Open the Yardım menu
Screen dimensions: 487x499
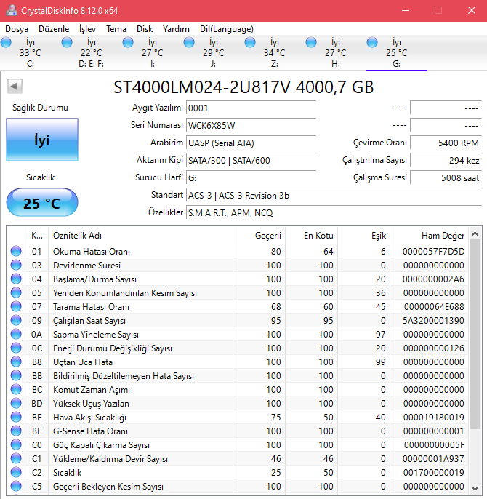click(176, 29)
